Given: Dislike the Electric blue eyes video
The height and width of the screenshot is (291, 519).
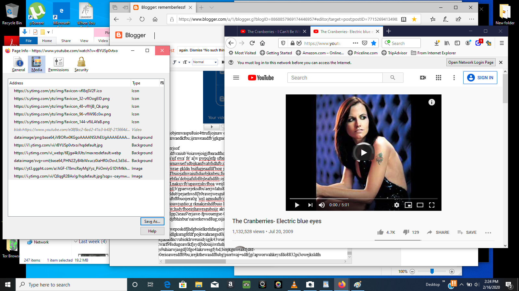Looking at the screenshot, I should tap(411, 232).
